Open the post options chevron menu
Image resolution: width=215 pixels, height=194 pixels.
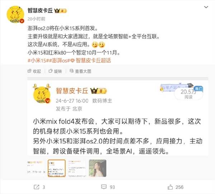coord(206,7)
